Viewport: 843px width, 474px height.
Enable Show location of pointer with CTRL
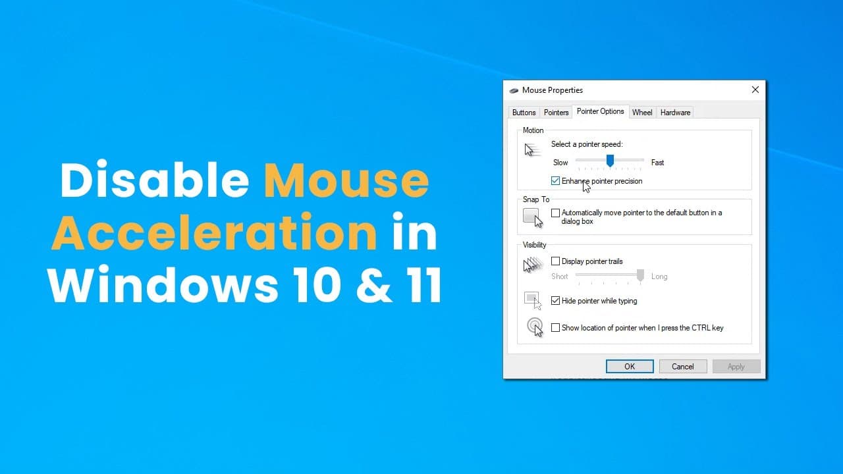(x=555, y=328)
